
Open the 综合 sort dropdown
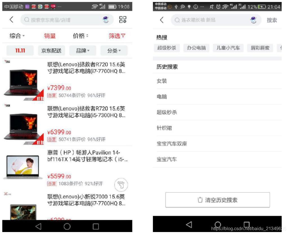(17, 36)
